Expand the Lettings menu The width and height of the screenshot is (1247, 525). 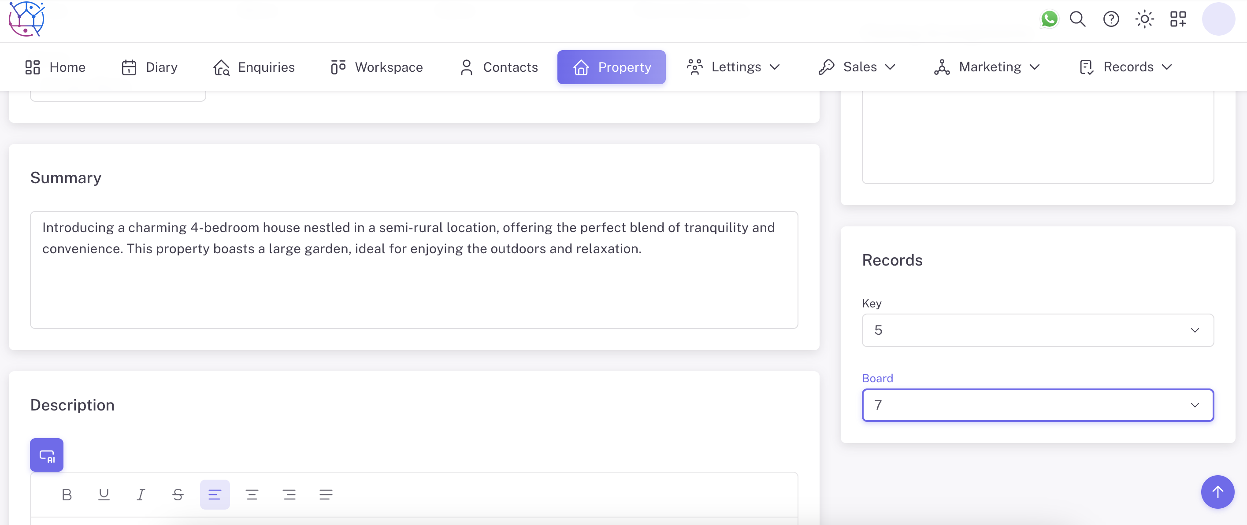pos(733,67)
